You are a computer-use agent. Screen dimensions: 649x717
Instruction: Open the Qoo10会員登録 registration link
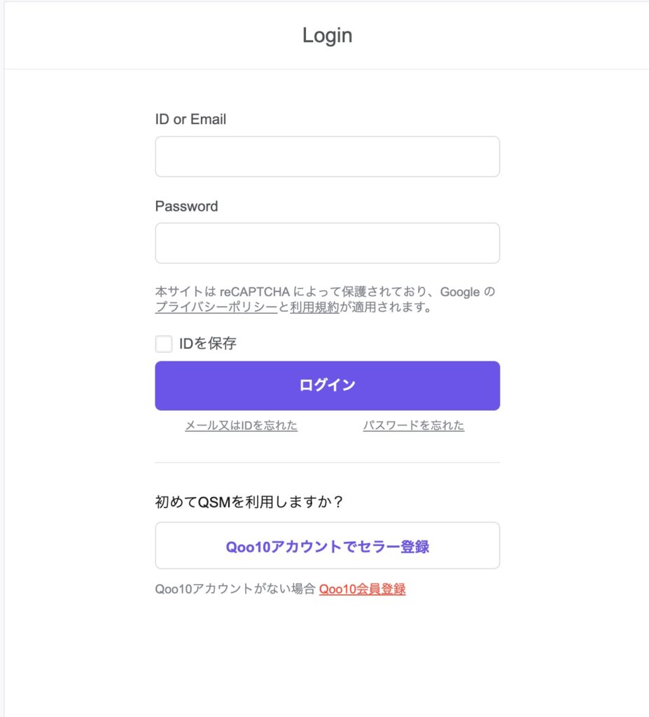(x=362, y=590)
